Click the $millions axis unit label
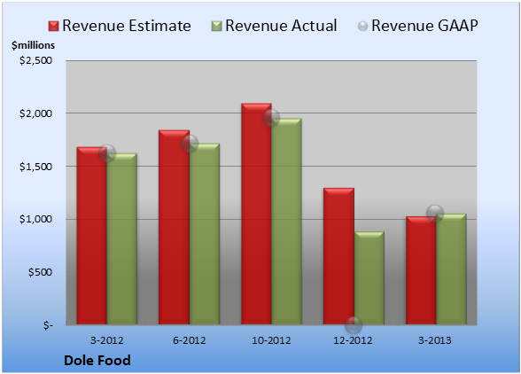This screenshot has width=521, height=374. (34, 45)
